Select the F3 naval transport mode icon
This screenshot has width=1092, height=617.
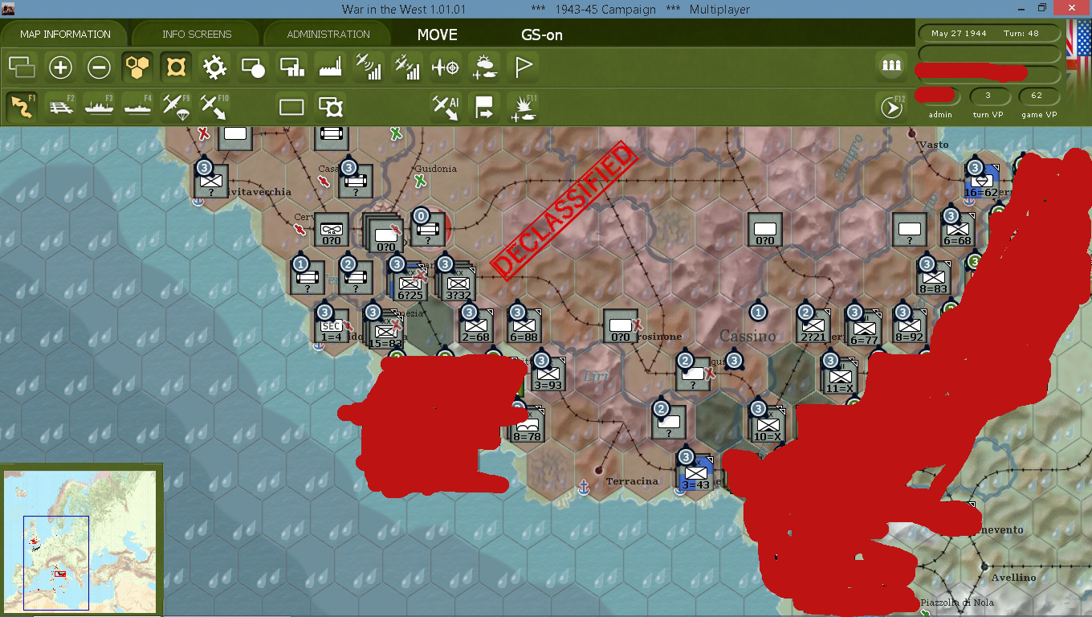(99, 107)
